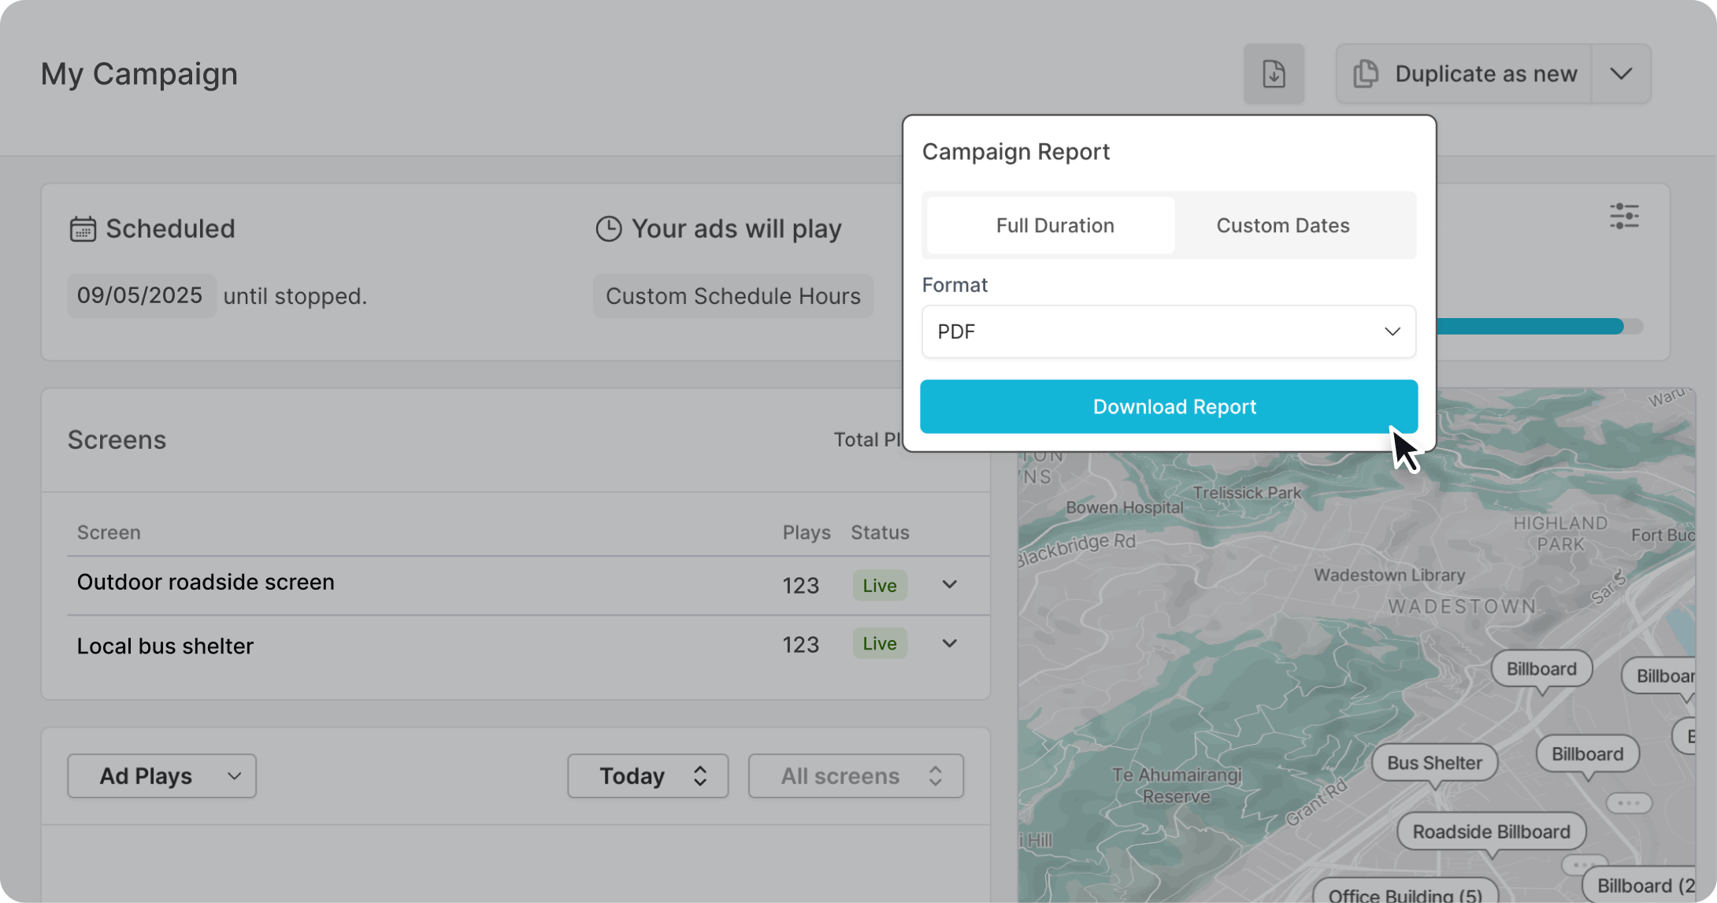Expand the Local bus shelter row

coord(949,644)
